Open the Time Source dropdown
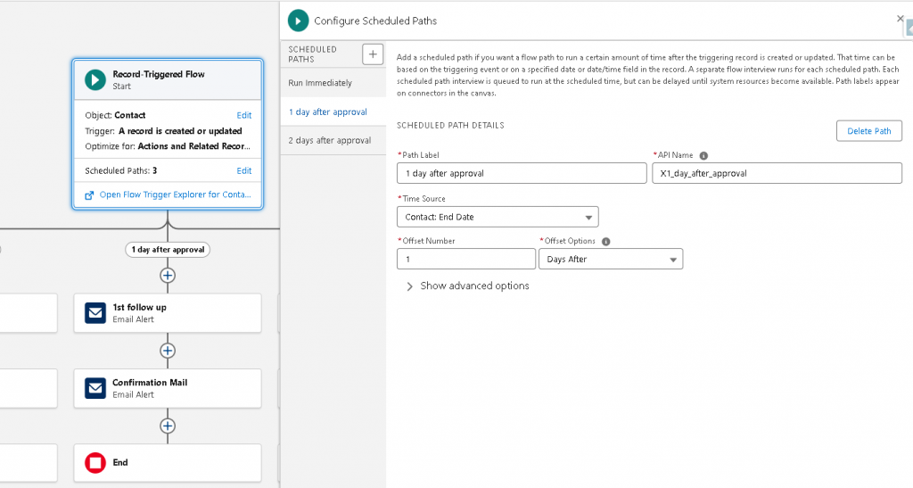The image size is (913, 488). tap(497, 217)
